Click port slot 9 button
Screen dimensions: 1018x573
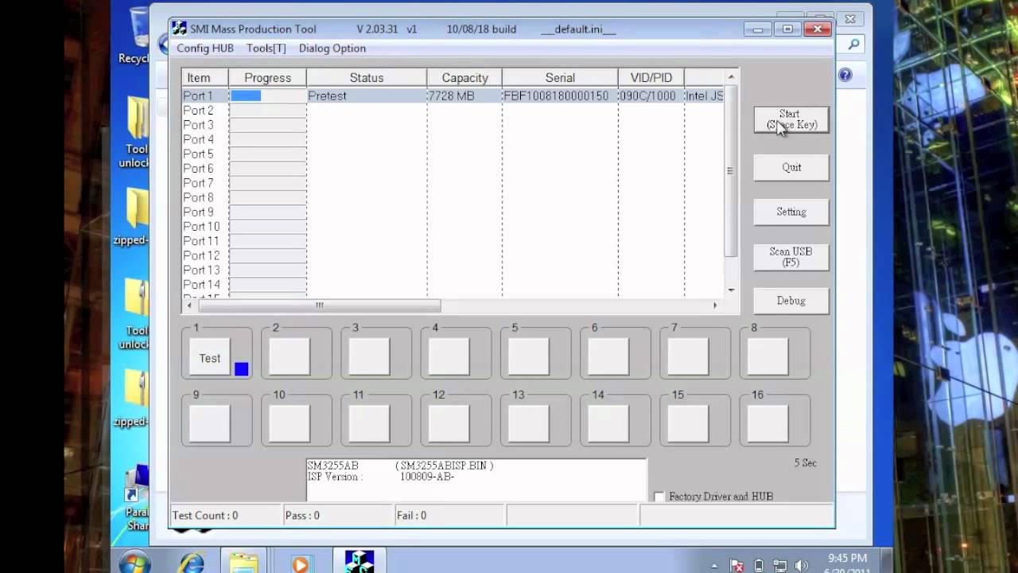click(210, 423)
